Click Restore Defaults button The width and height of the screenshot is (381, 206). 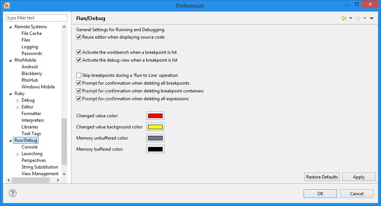click(x=322, y=177)
